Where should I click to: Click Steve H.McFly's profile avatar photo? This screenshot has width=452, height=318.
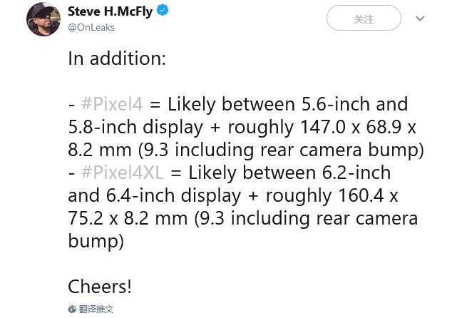43,19
